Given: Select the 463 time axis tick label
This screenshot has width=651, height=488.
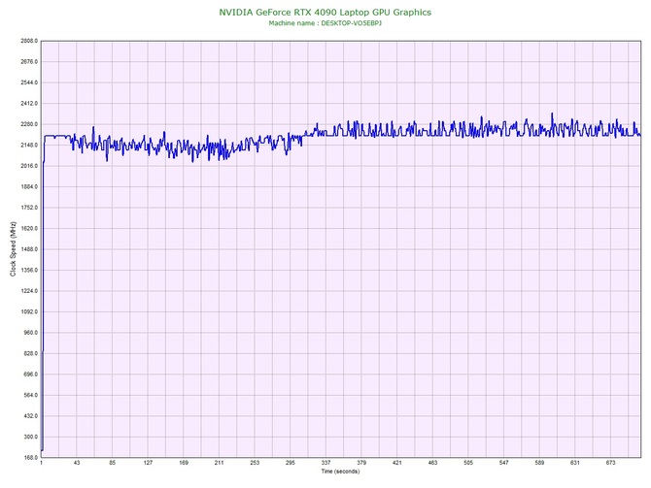Looking at the screenshot, I should click(433, 463).
